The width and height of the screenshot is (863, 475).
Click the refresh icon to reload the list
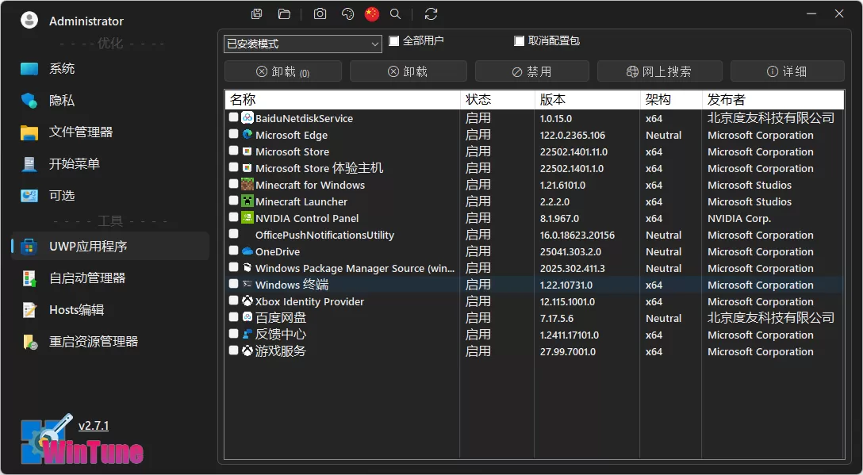coord(430,13)
